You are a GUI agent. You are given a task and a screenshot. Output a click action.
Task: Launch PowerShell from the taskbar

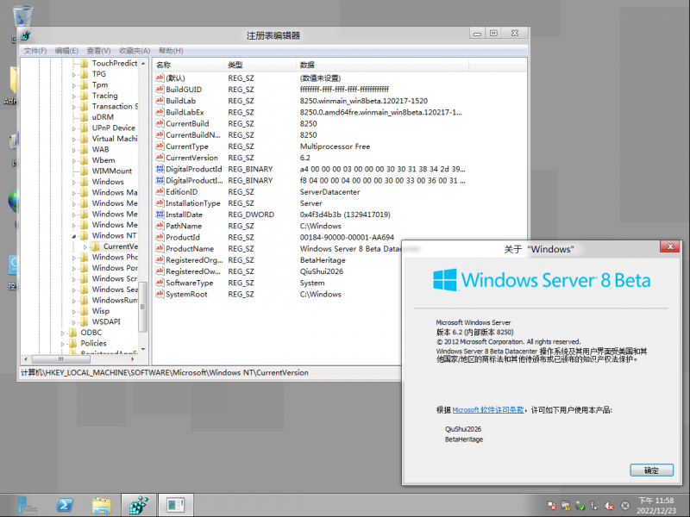[65, 505]
